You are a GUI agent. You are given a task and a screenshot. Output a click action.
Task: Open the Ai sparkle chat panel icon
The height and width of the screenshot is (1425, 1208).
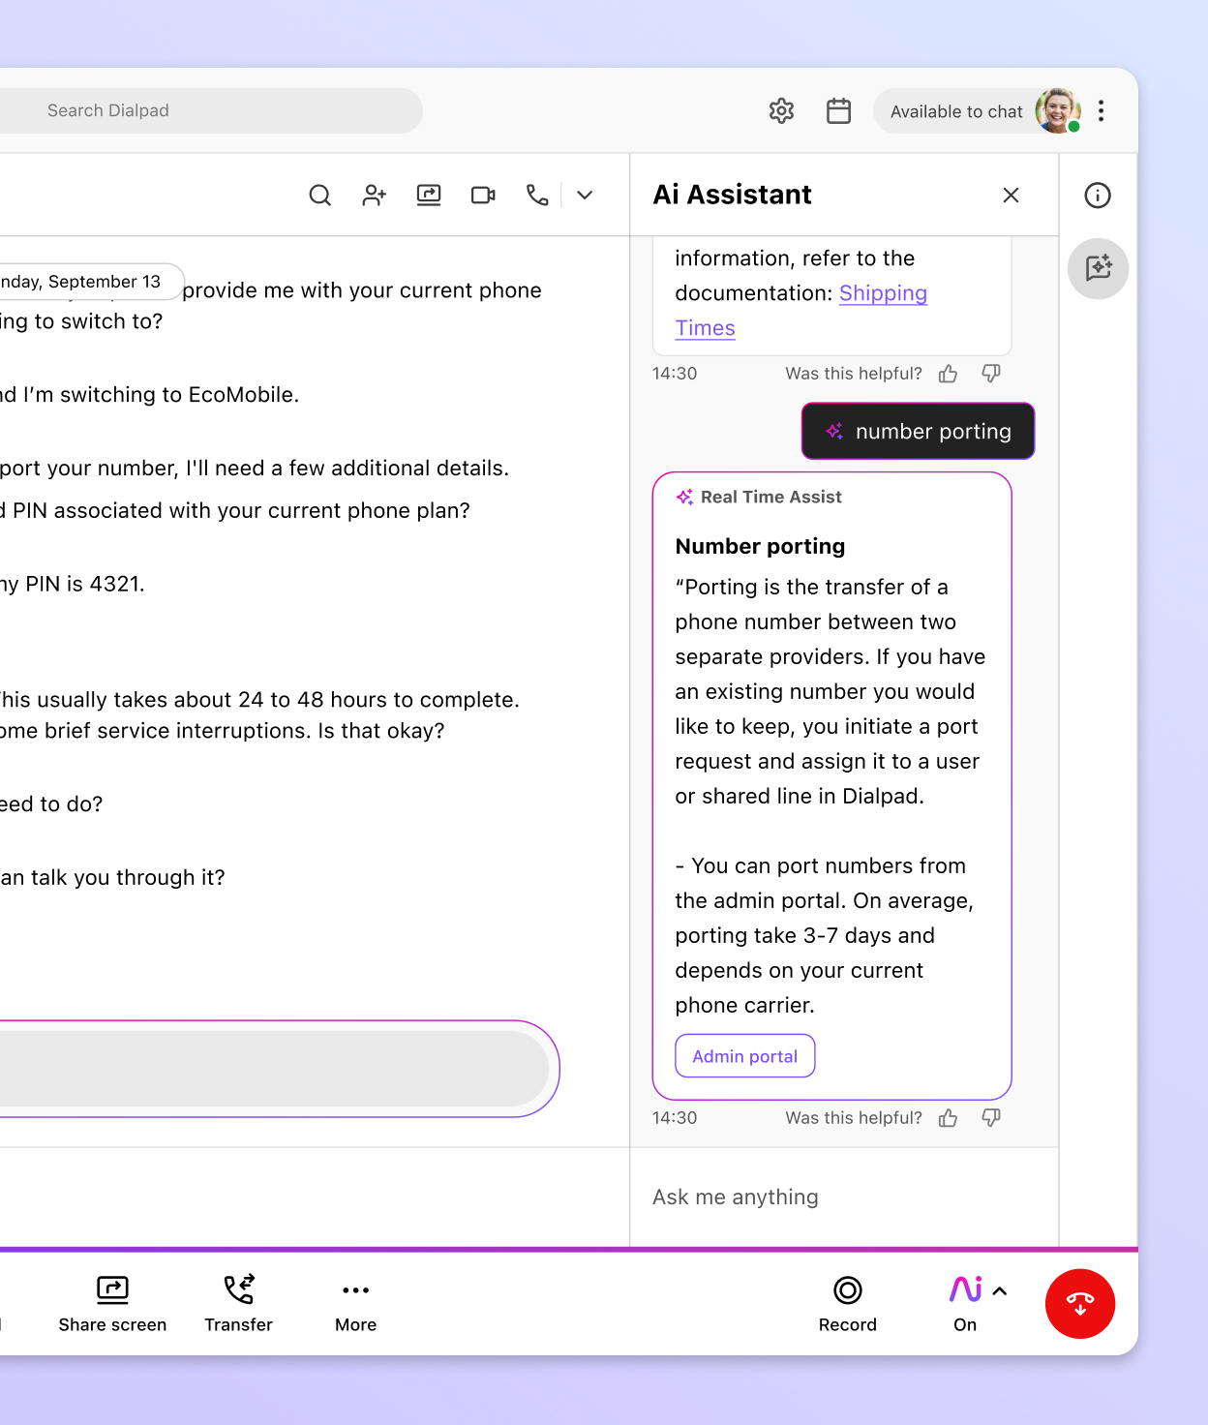pyautogui.click(x=1098, y=269)
